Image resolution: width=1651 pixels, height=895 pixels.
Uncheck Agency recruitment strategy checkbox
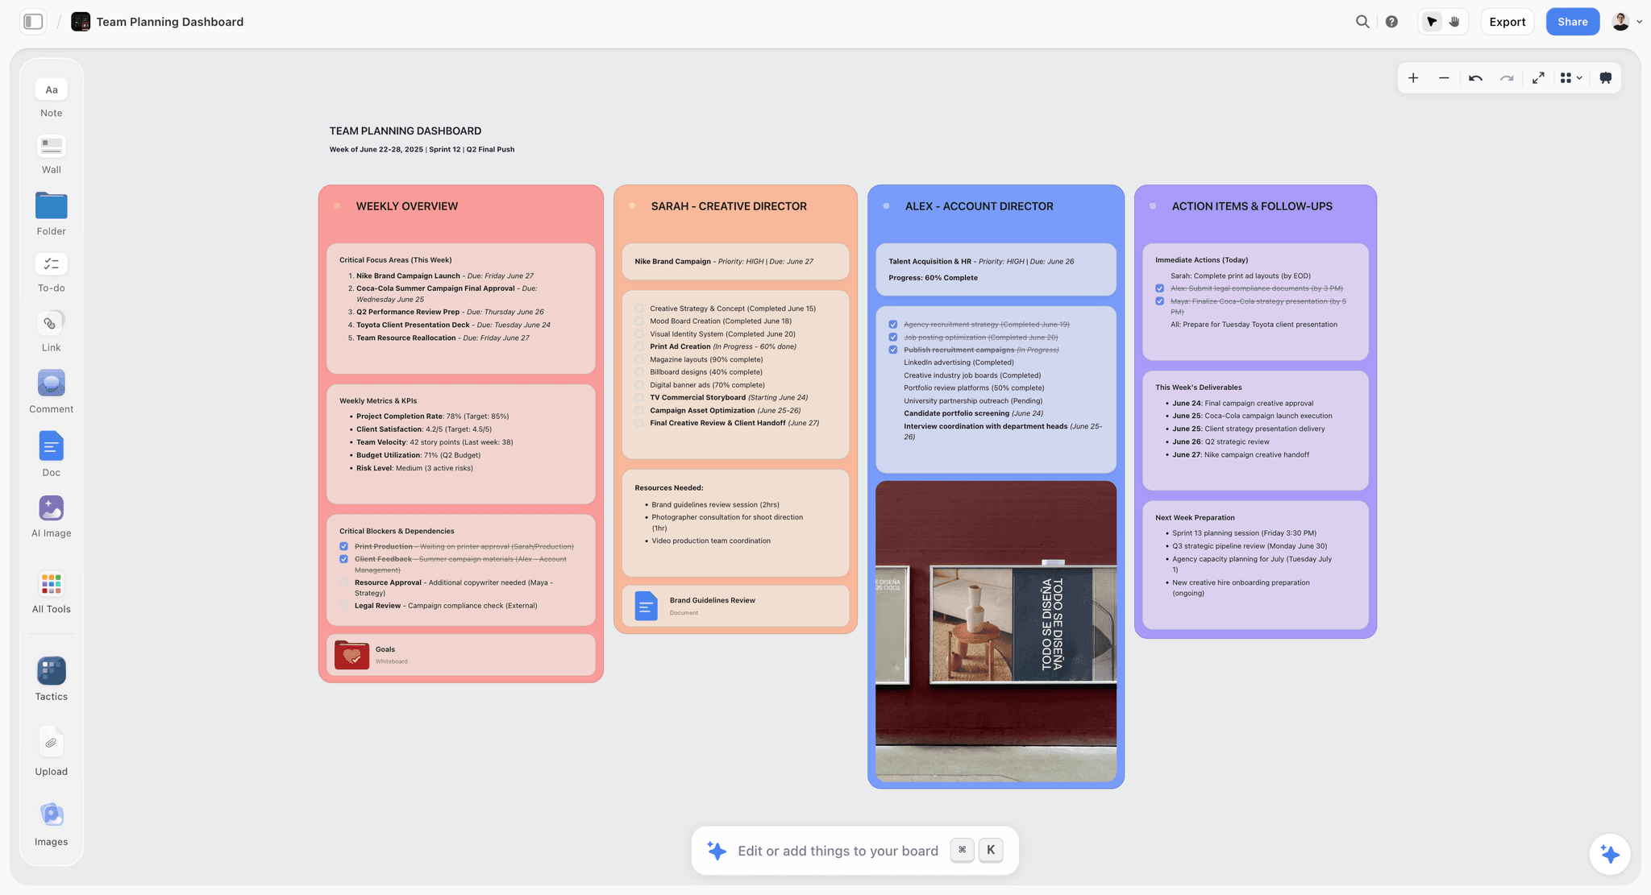click(x=893, y=325)
